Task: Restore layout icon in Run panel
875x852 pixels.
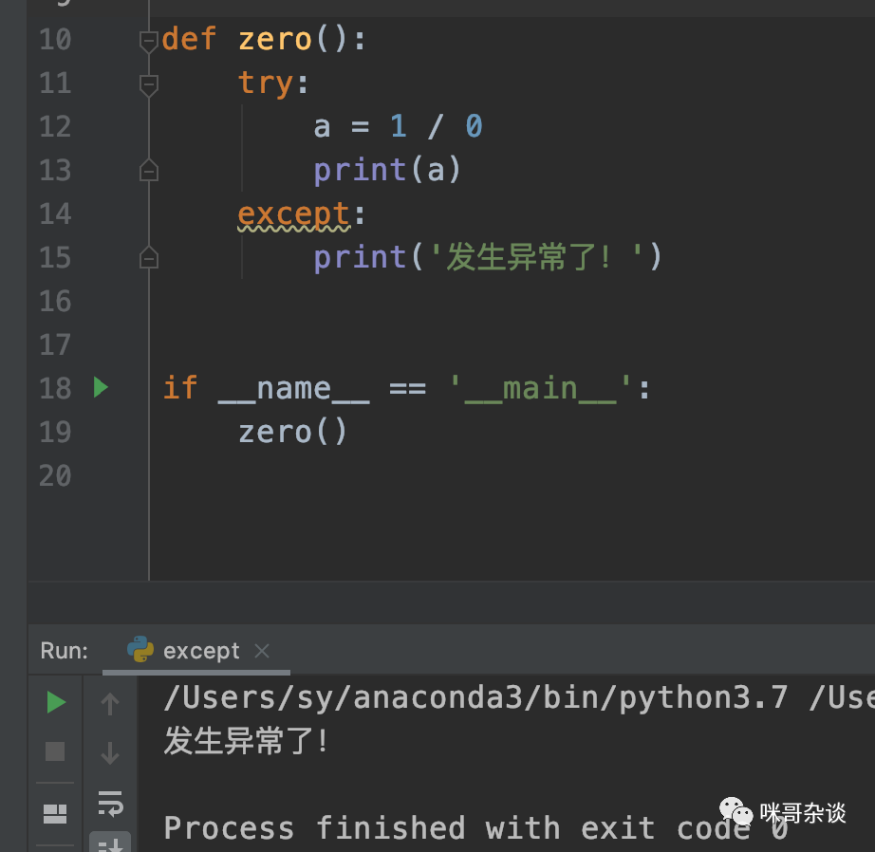Action: click(55, 813)
